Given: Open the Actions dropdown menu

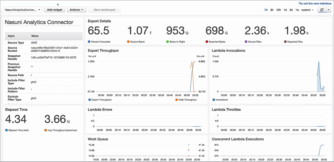Looking at the screenshot, I should (x=76, y=10).
